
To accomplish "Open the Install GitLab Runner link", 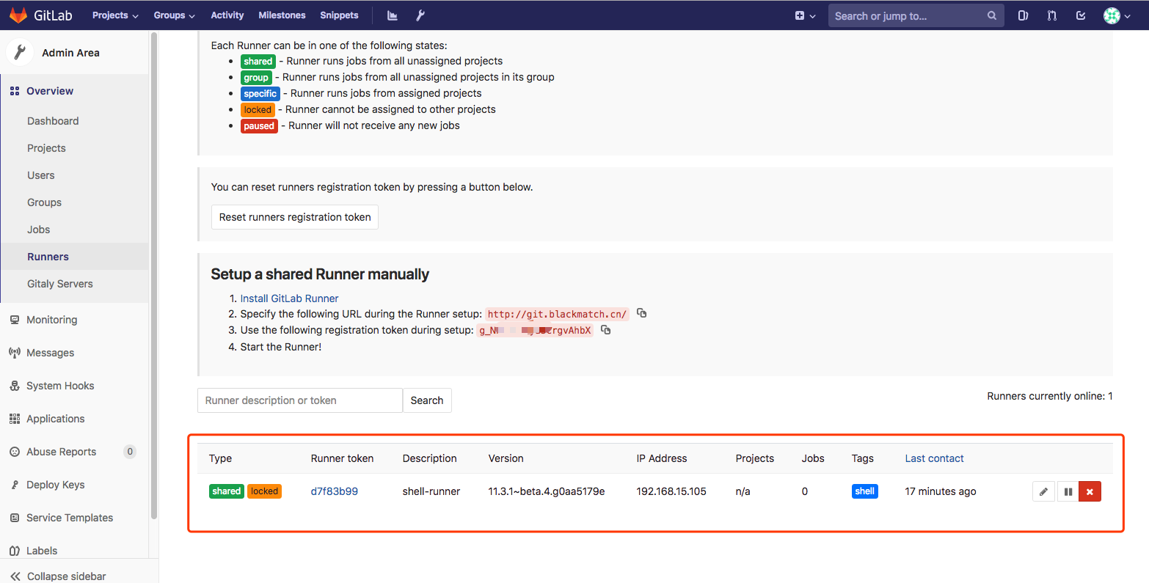I will pos(289,298).
